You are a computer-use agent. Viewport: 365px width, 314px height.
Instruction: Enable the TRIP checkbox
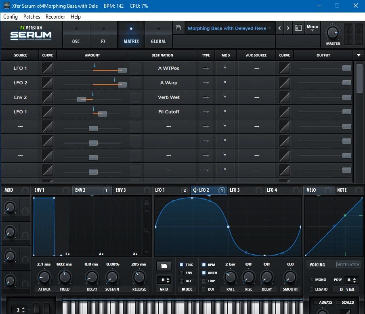(x=203, y=281)
